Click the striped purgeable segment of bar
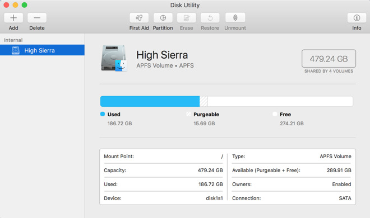This screenshot has height=218, width=370. (203, 101)
